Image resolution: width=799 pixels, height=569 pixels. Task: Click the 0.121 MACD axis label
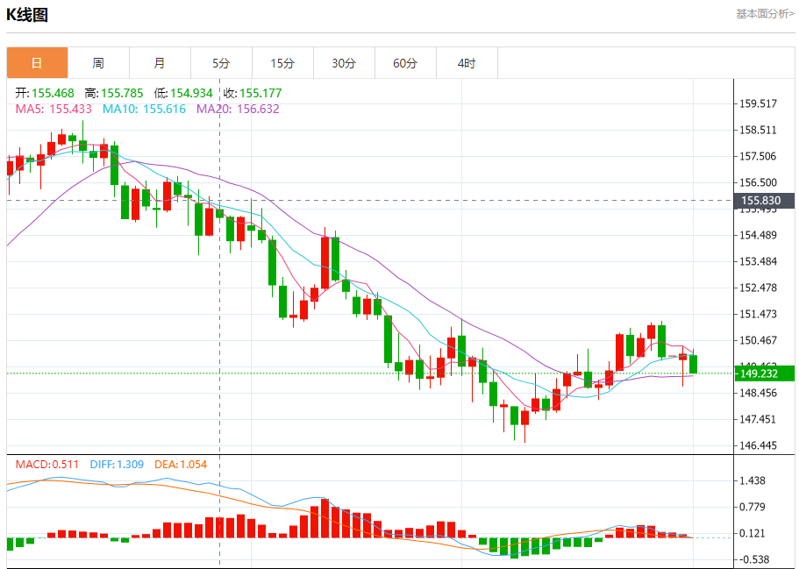click(x=753, y=533)
